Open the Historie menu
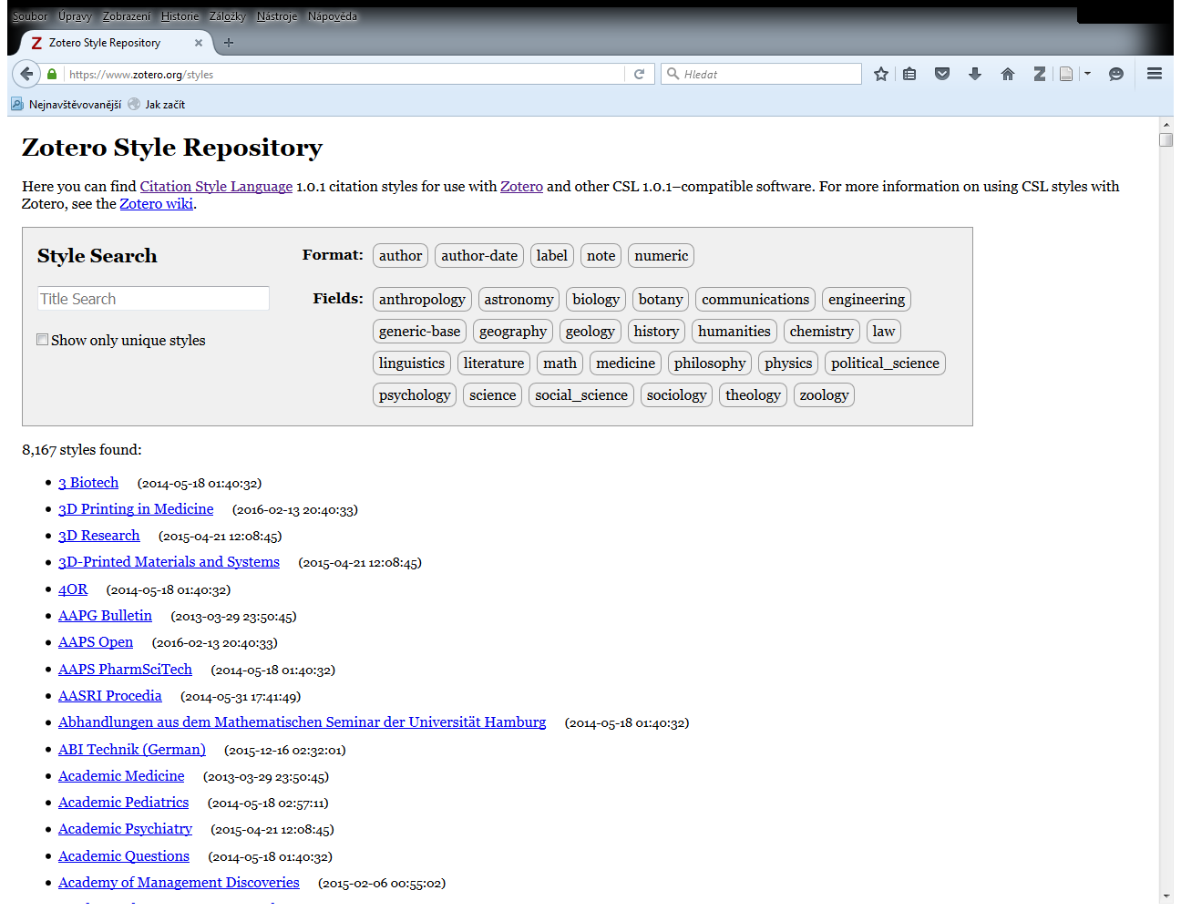The width and height of the screenshot is (1181, 911). [x=180, y=16]
